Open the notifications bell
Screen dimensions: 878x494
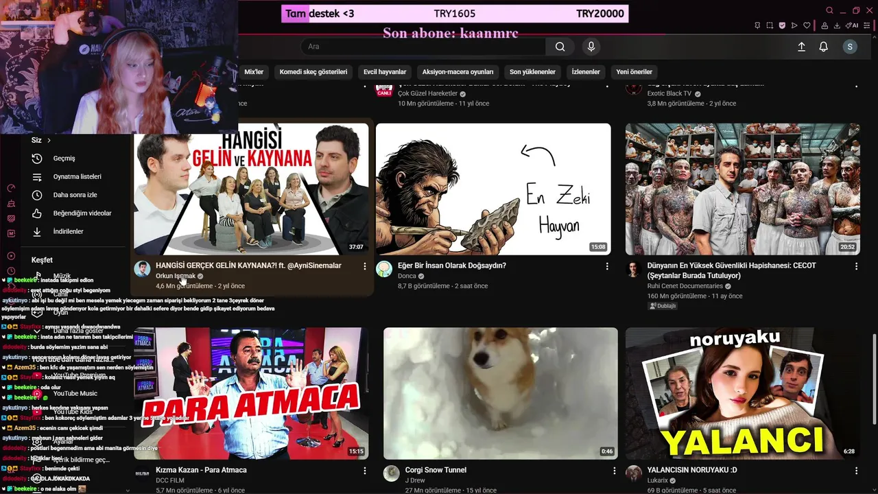click(823, 47)
